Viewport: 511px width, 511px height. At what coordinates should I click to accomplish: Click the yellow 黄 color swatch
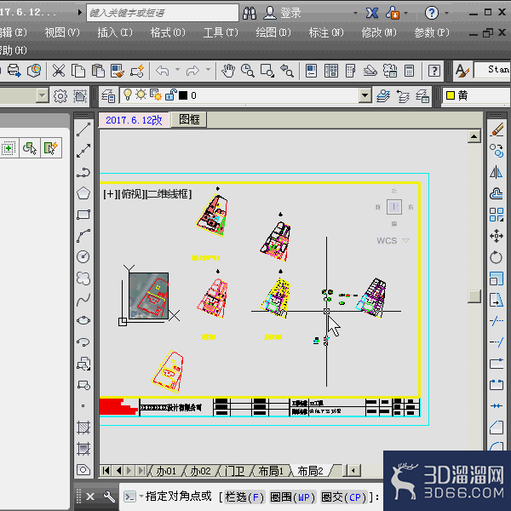[450, 95]
